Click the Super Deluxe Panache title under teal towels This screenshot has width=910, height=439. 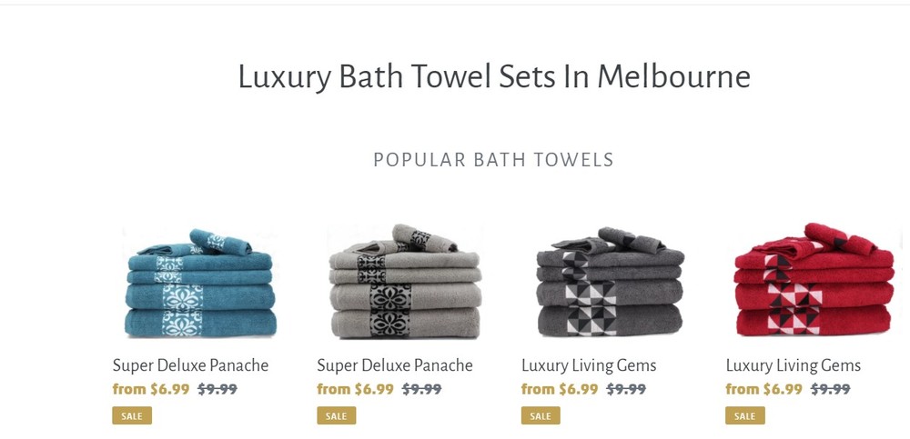pyautogui.click(x=190, y=365)
